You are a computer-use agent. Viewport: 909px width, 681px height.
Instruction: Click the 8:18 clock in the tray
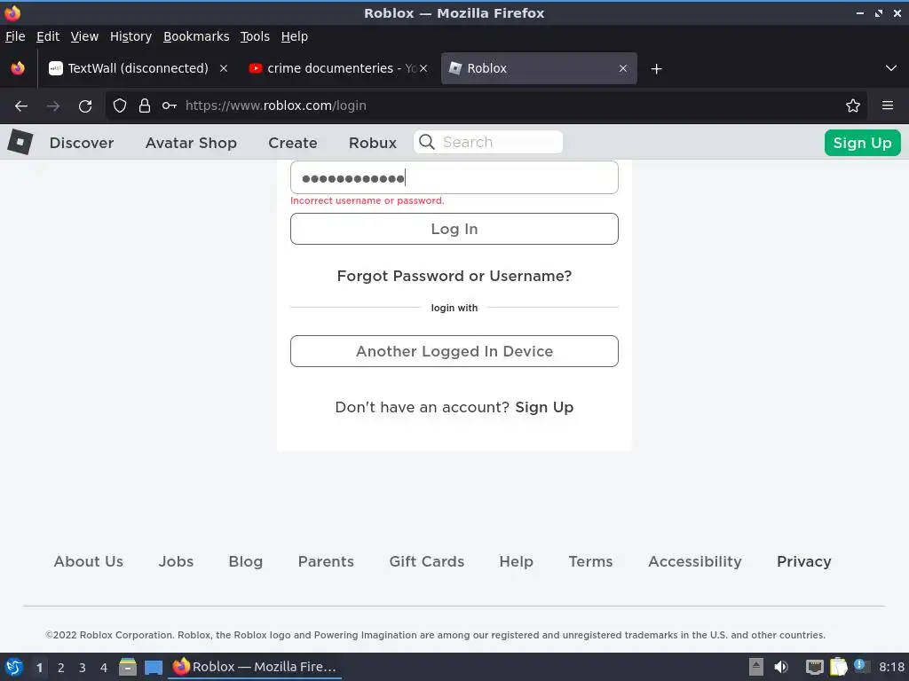(x=891, y=667)
